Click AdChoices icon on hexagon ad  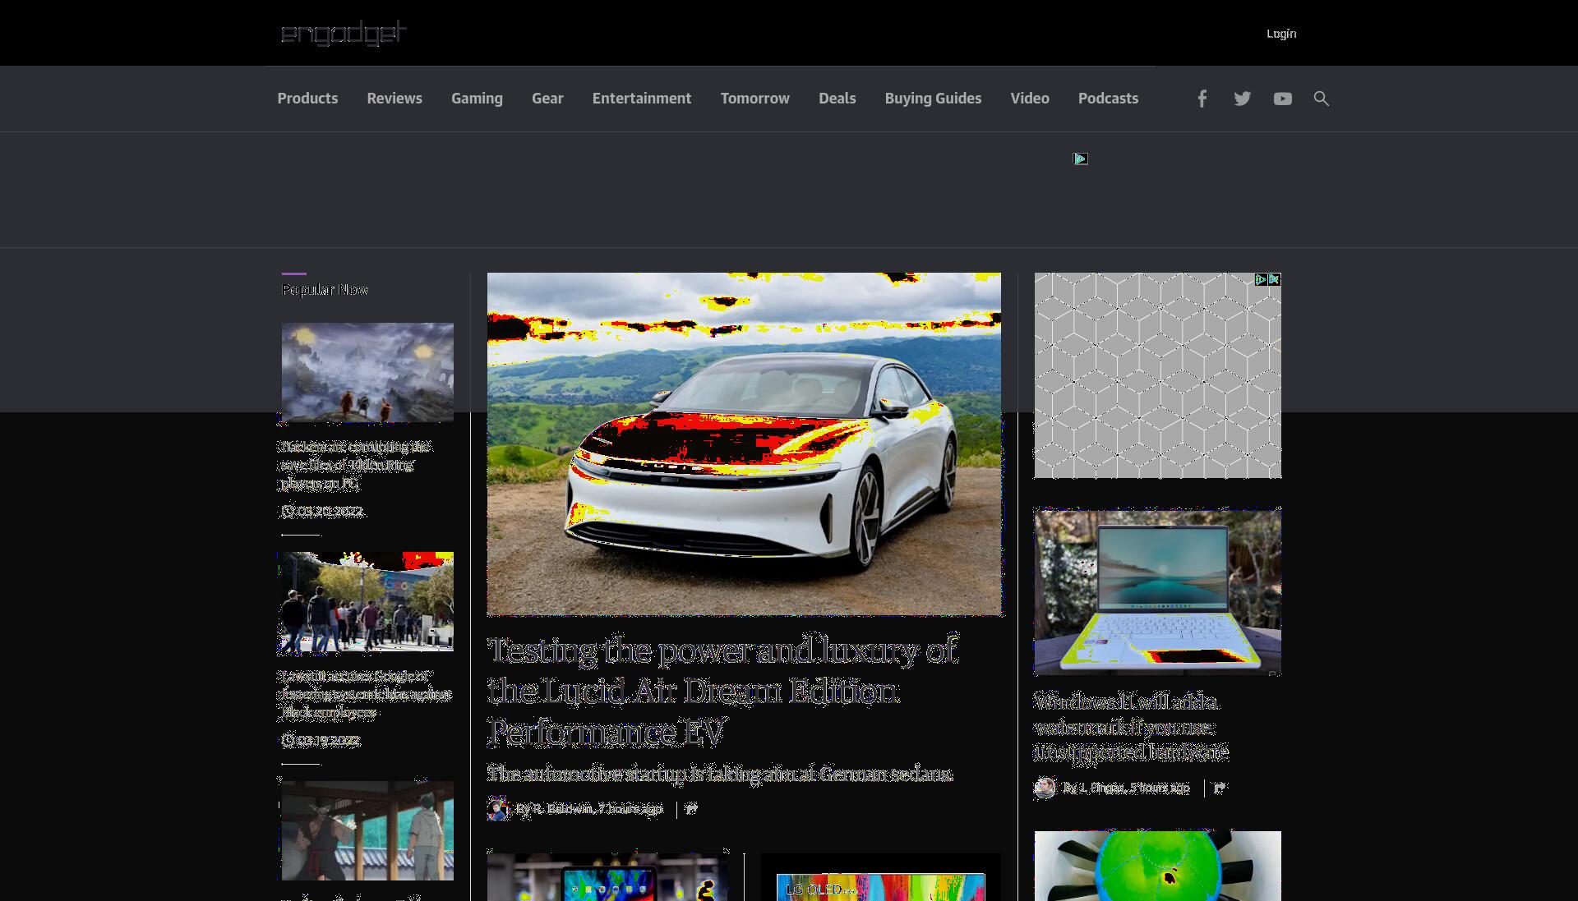tap(1261, 279)
